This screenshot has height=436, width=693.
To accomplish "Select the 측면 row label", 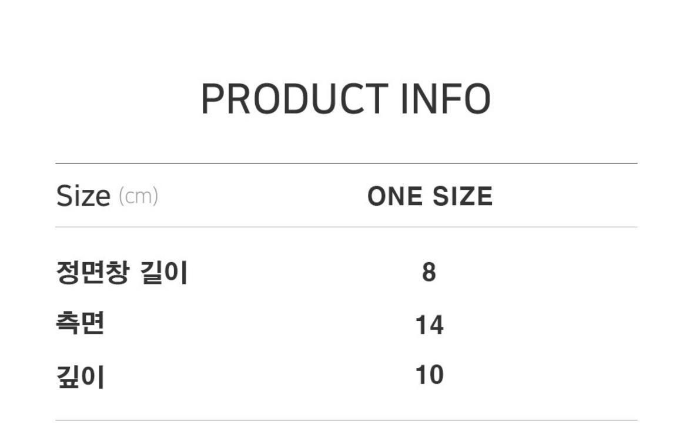I will (80, 323).
